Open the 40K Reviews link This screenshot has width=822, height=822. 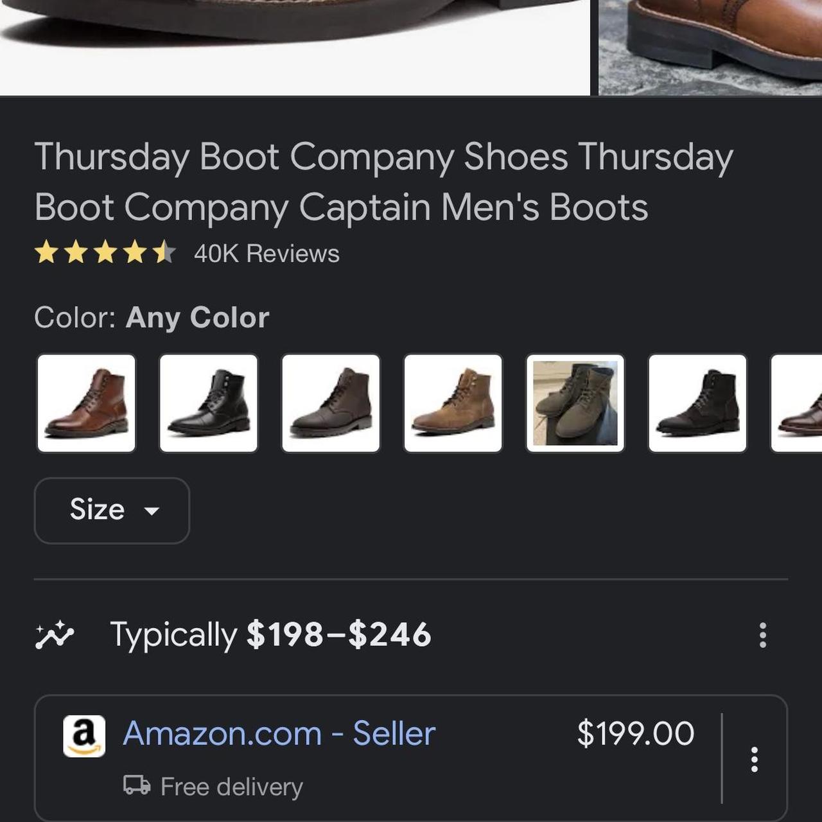point(267,254)
